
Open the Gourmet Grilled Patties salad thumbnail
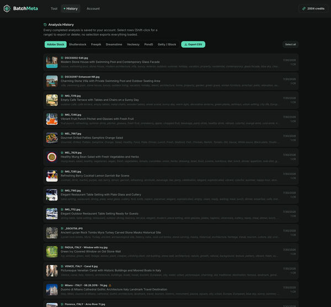[52, 138]
